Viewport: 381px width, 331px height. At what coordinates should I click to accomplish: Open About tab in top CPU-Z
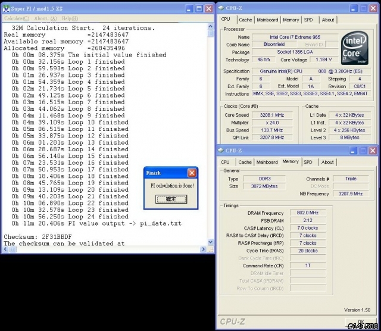coord(328,20)
